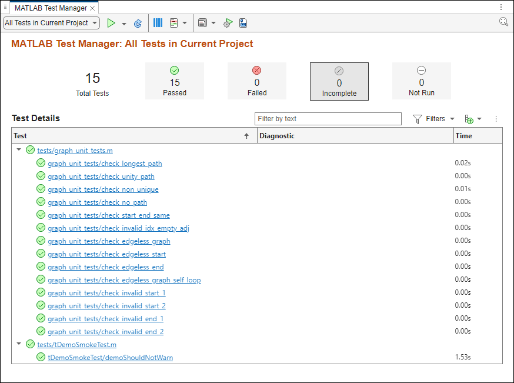Screen dimensions: 514x383
Task: Open the run options dropdown arrow
Action: point(124,24)
